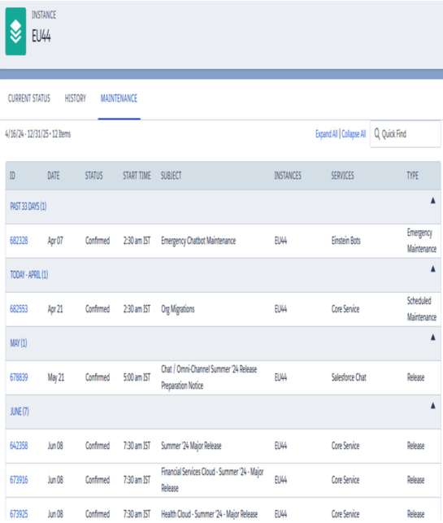The height and width of the screenshot is (523, 443).
Task: Click the Date column header
Action: (x=54, y=176)
